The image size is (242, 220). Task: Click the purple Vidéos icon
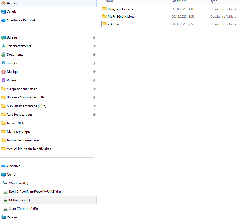3,80
